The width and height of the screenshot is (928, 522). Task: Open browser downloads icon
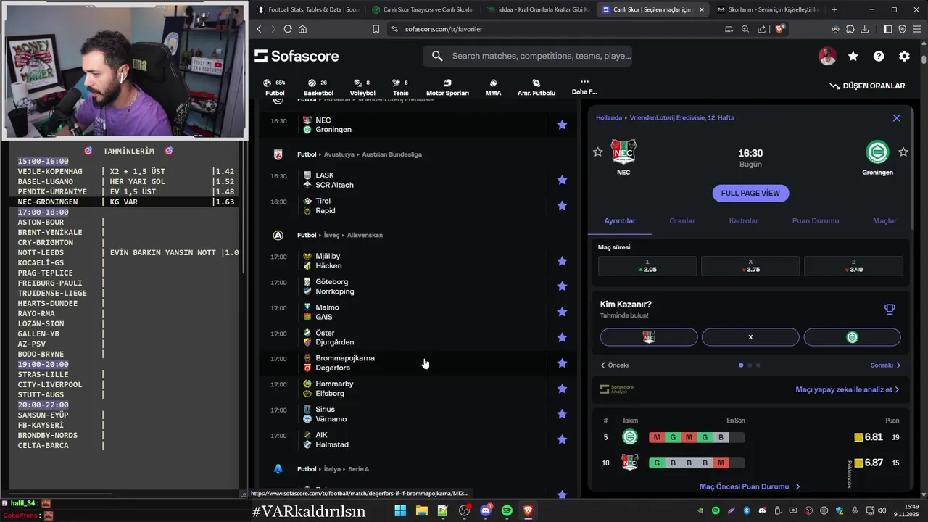(x=864, y=29)
